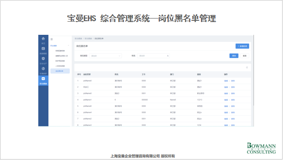Click the 姓名 selection field
The height and width of the screenshot is (160, 283).
coord(154,56)
